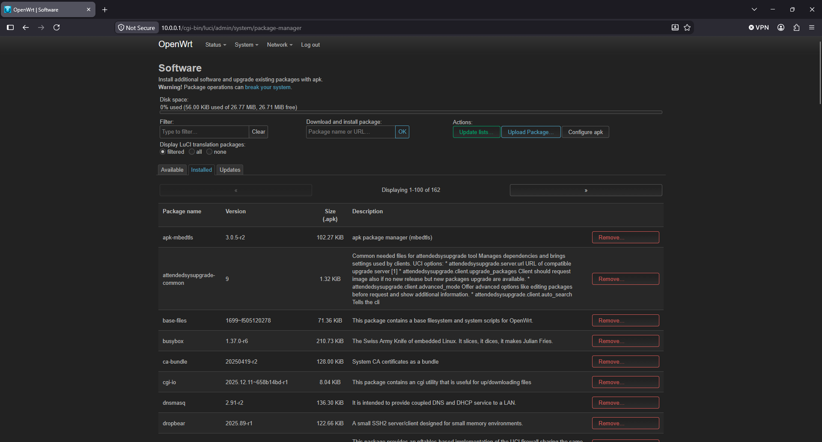This screenshot has width=822, height=442.
Task: Select the none translation radio button
Action: [209, 152]
